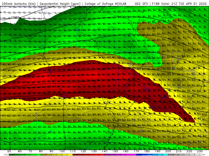The image size is (209, 156).
Task: Click the bright yellow legend swatch beside dark red
Action: 70,155
